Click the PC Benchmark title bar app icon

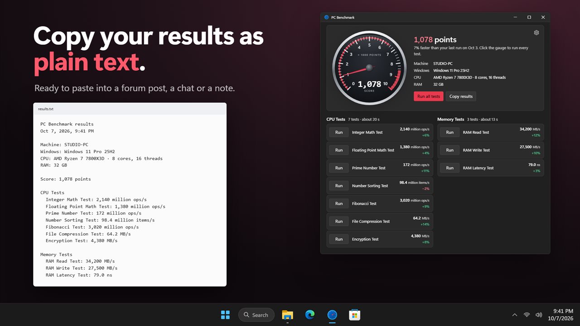pos(326,17)
